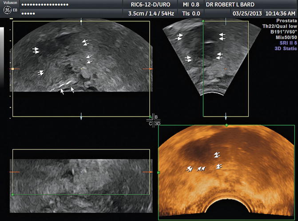Click the orange left-edge marker of plane C
This screenshot has height=221, width=298.
(x=15, y=172)
